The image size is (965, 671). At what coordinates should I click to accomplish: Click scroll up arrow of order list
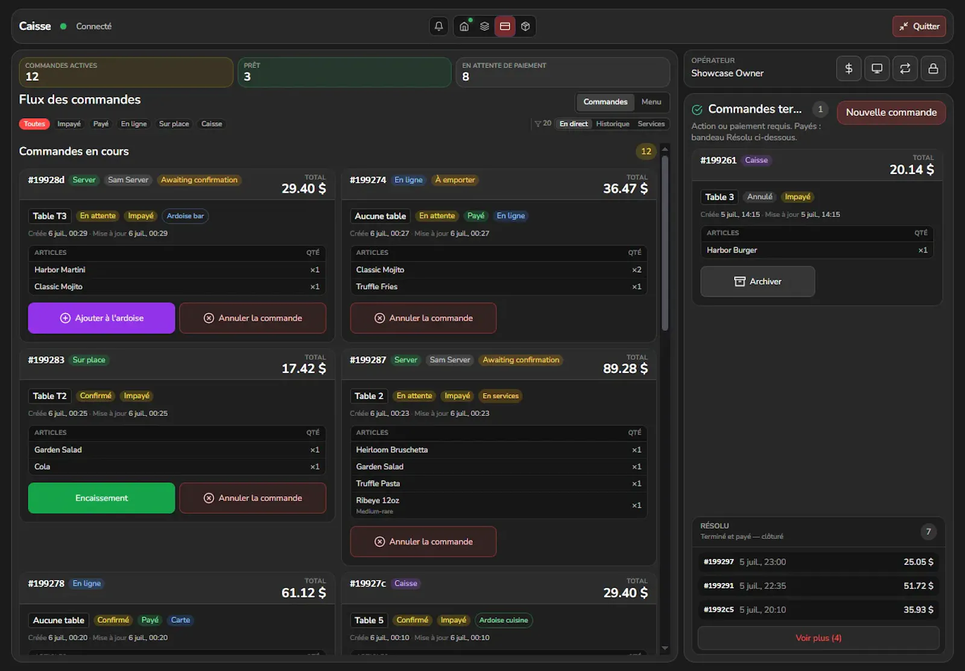(665, 149)
